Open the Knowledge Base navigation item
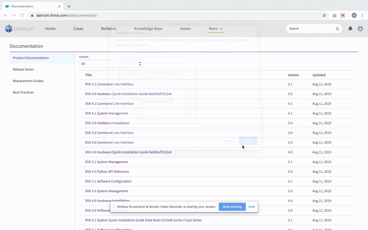368x230 pixels. [x=148, y=29]
